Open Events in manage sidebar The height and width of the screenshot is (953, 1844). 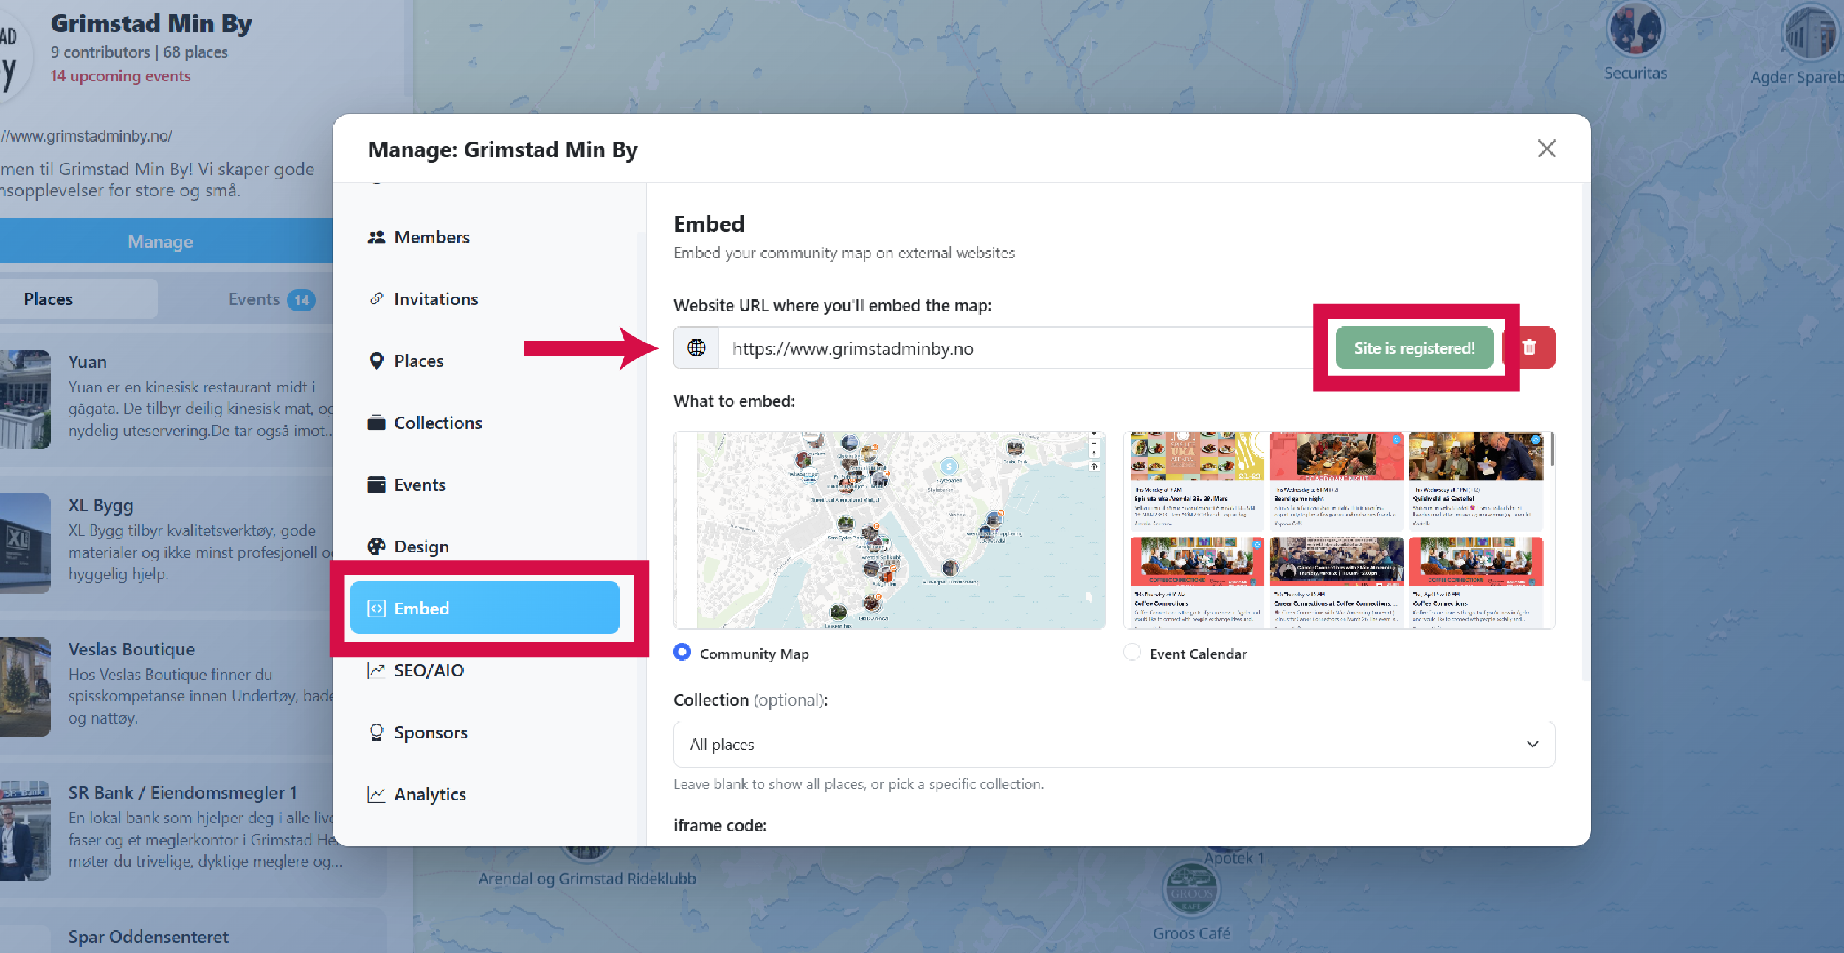point(485,485)
